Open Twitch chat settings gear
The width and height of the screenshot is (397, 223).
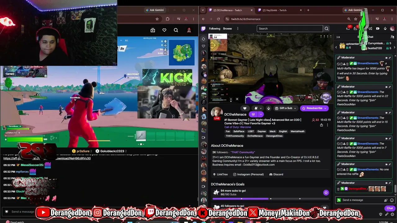[392, 214]
